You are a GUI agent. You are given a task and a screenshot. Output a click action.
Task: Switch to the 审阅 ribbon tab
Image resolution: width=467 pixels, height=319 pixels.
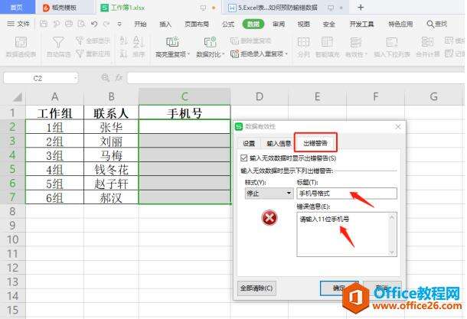pos(279,24)
